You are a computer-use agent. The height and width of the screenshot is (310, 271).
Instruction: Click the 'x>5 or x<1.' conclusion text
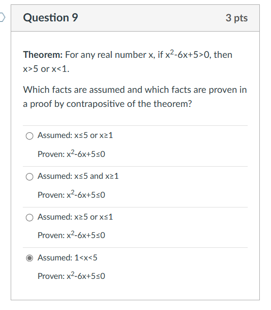click(x=46, y=69)
